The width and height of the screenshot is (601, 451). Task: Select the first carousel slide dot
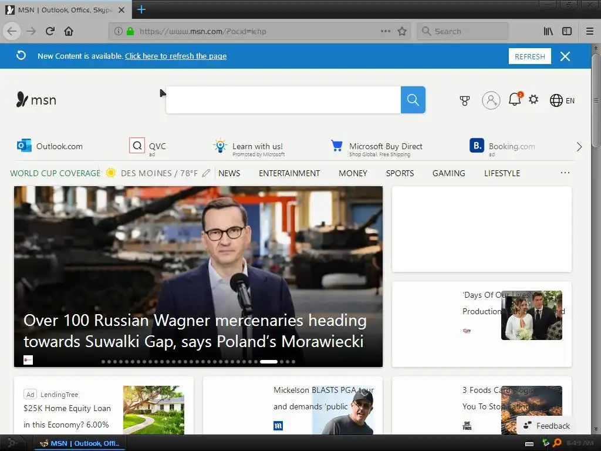(103, 362)
